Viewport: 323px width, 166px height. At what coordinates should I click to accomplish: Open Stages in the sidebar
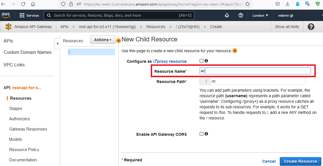tap(15, 108)
